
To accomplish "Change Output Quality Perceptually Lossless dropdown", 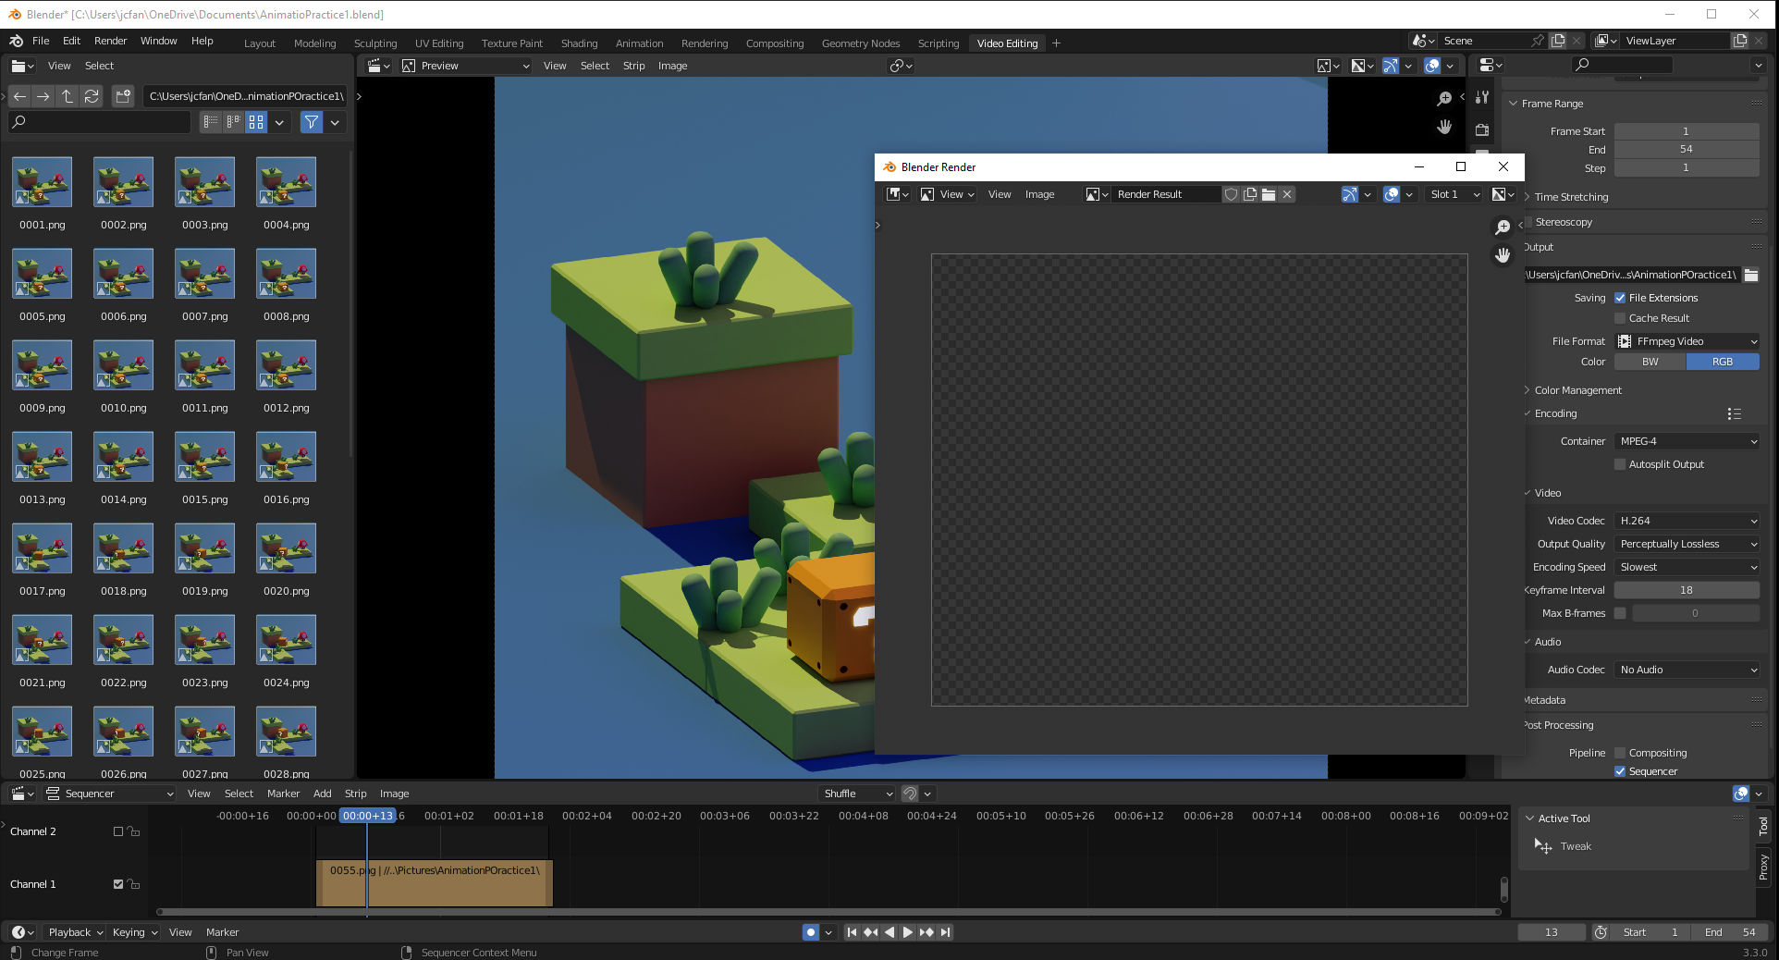I will click(1687, 544).
